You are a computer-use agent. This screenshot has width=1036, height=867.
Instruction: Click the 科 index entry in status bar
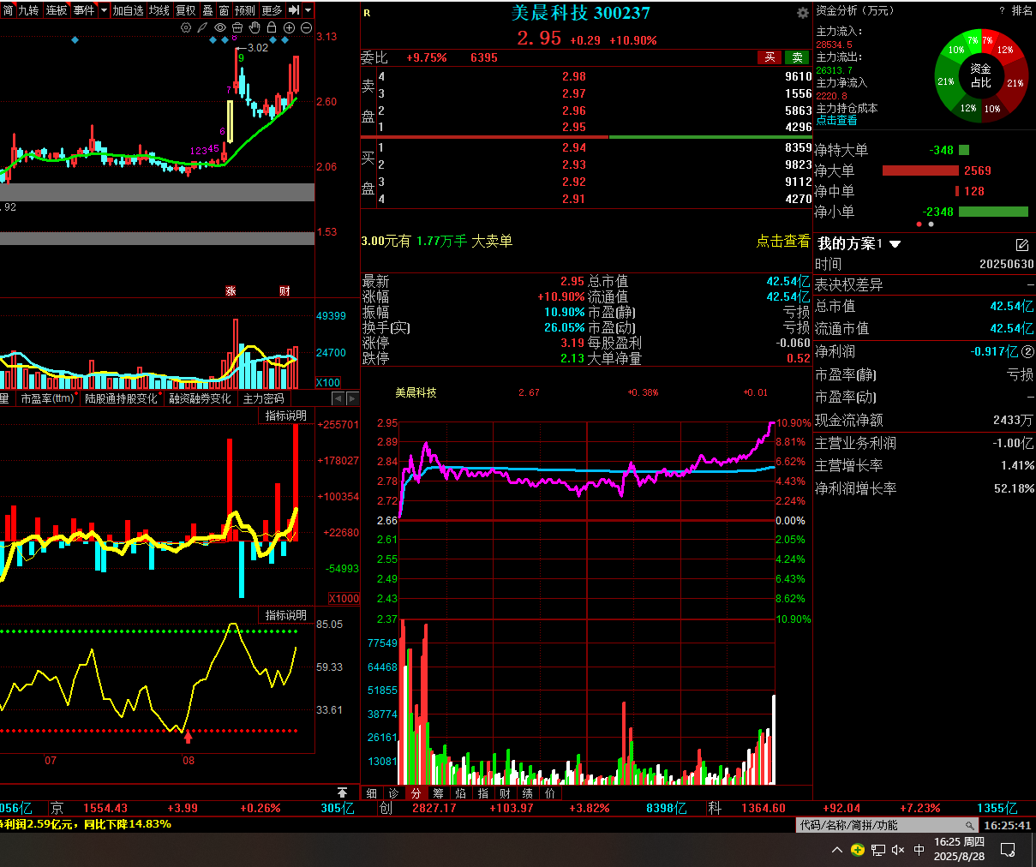716,808
